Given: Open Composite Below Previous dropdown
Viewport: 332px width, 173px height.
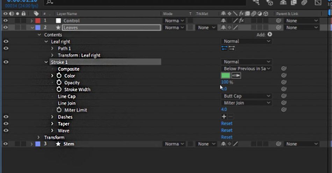Looking at the screenshot, I should (247, 69).
